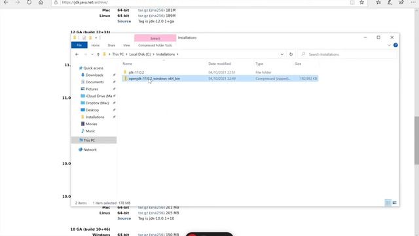The image size is (419, 236).
Task: Click Source link under 12.0.1 section
Action: click(124, 21)
